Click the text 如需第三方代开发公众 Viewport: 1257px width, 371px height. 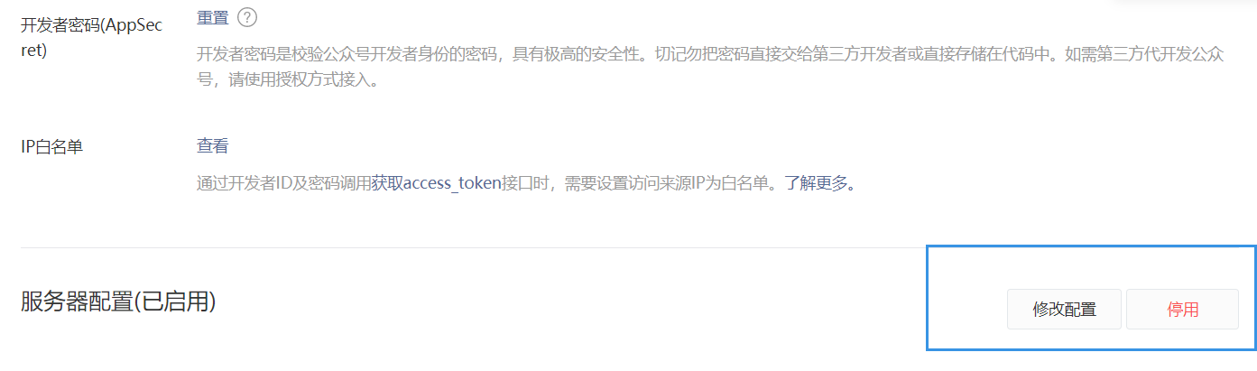tap(1143, 54)
